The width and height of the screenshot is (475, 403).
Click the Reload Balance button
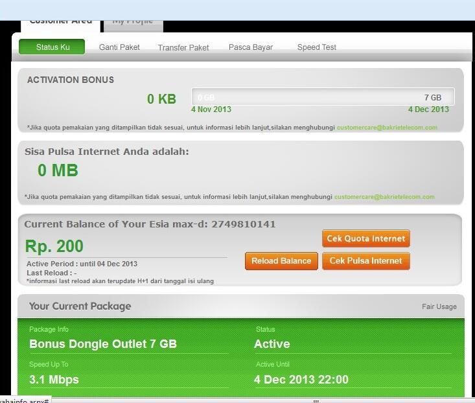[x=281, y=260]
